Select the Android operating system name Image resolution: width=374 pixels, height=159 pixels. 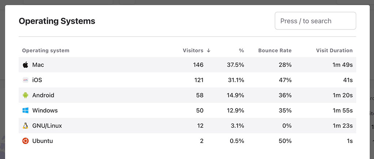pyautogui.click(x=43, y=95)
